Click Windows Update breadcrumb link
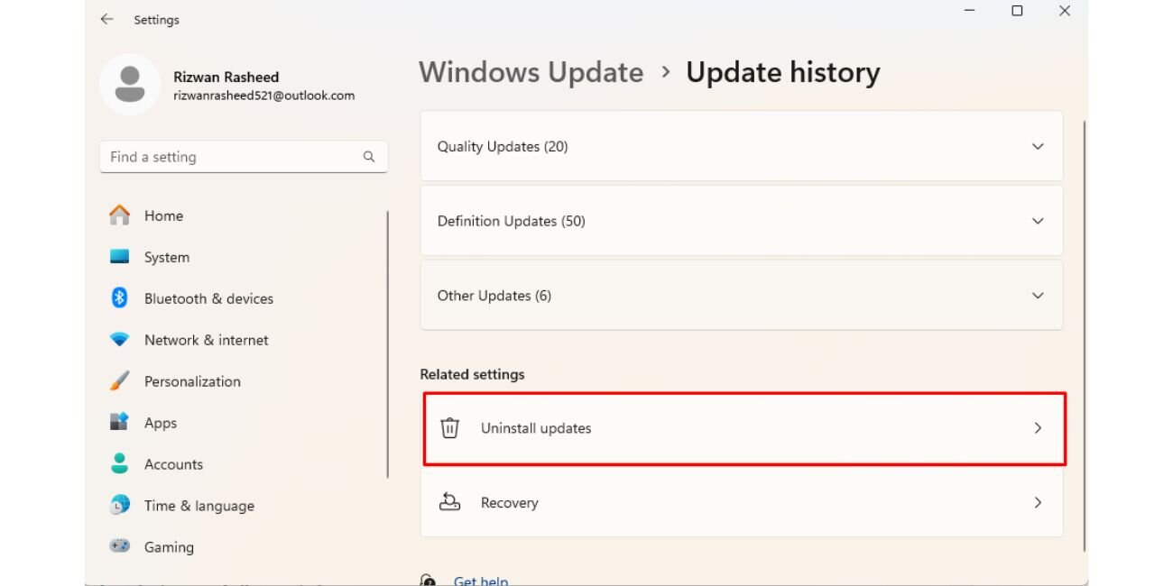Viewport: 1173px width, 586px height. tap(531, 72)
